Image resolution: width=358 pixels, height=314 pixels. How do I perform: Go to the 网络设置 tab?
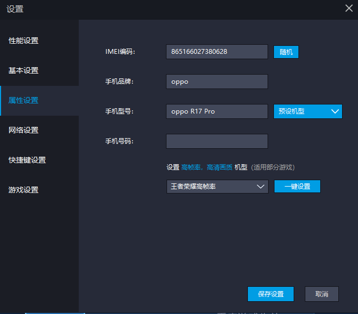pos(23,131)
